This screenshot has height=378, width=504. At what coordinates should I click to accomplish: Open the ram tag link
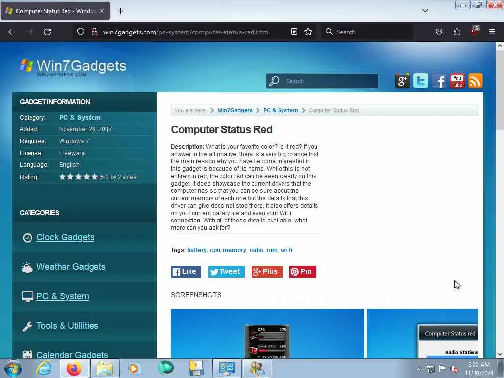pyautogui.click(x=272, y=250)
